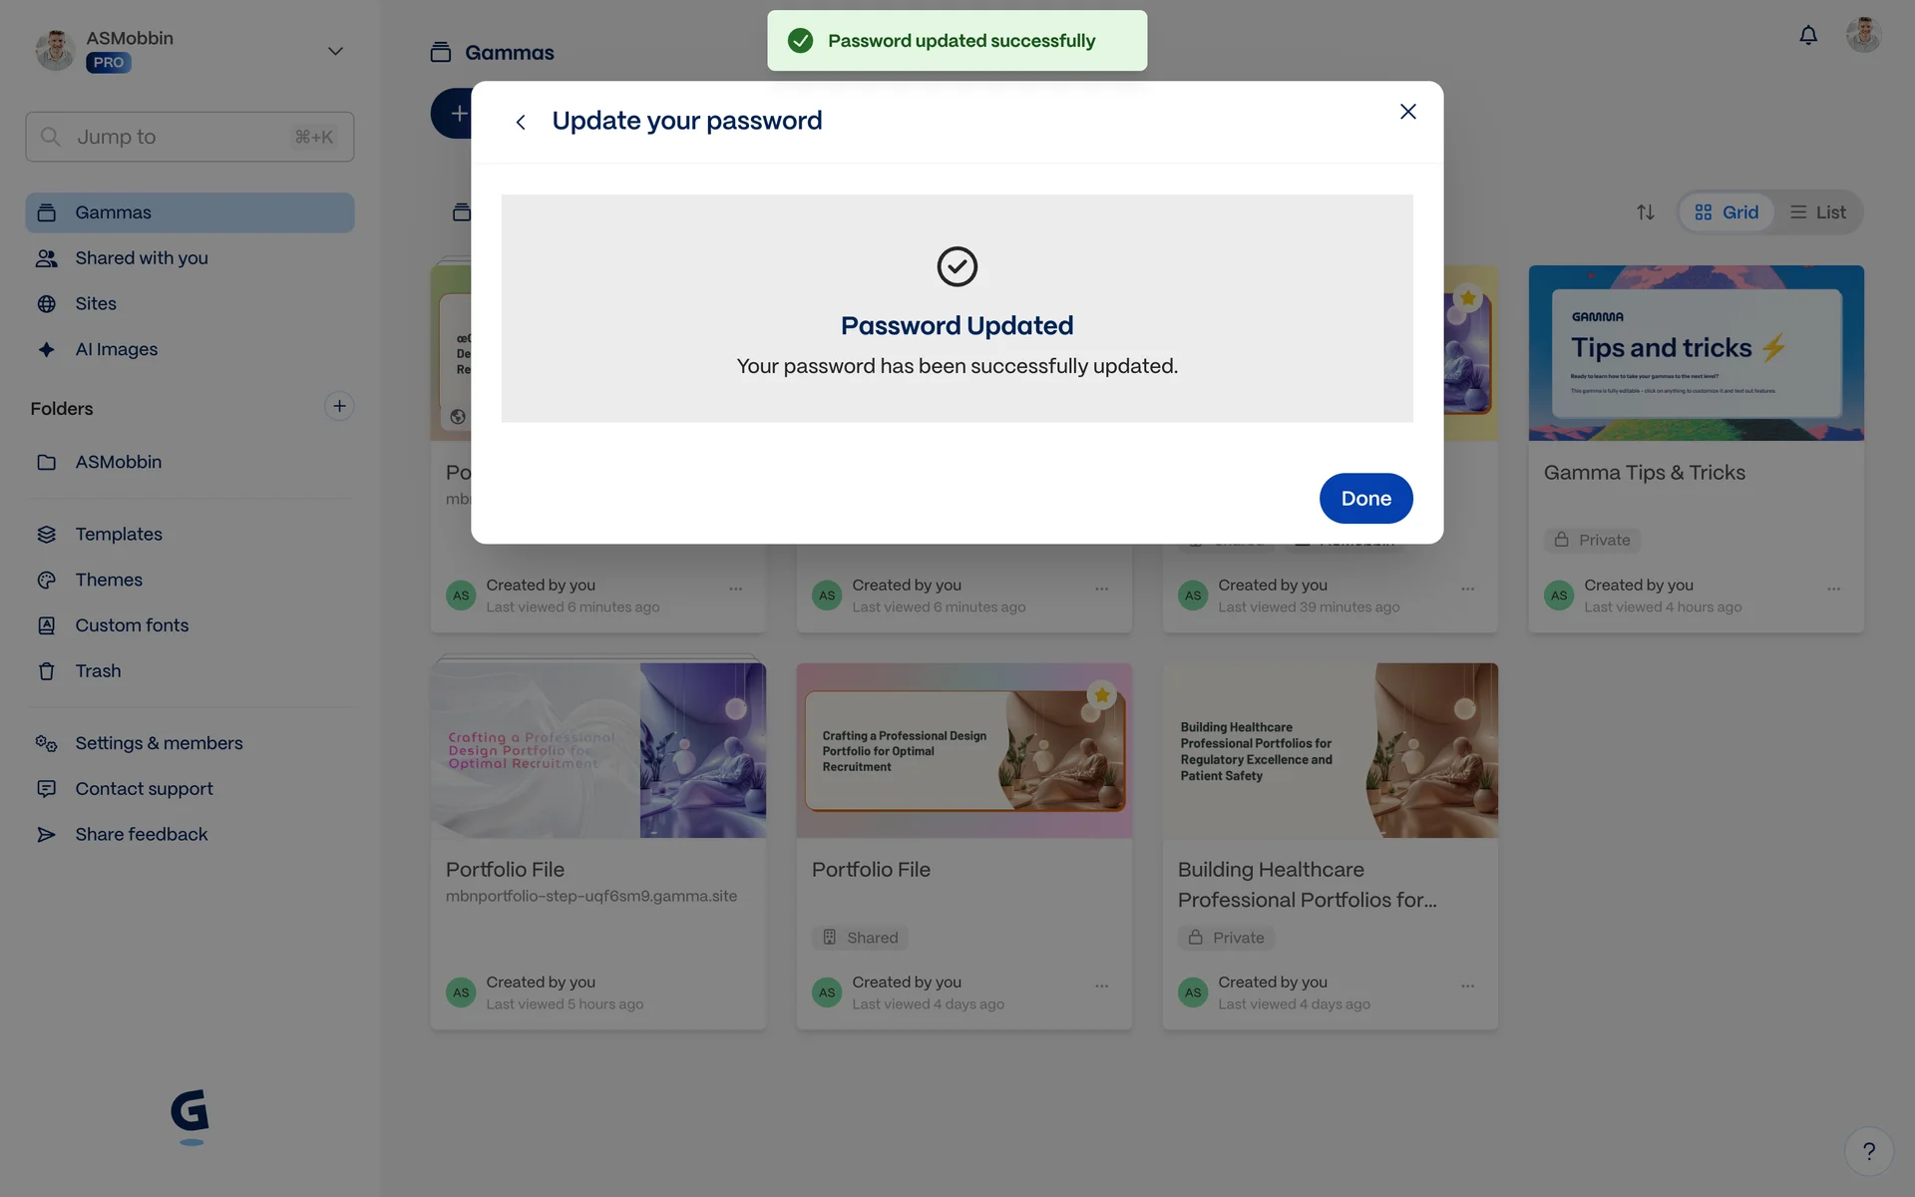The height and width of the screenshot is (1197, 1915).
Task: Go back with modal back arrow
Action: pyautogui.click(x=521, y=122)
